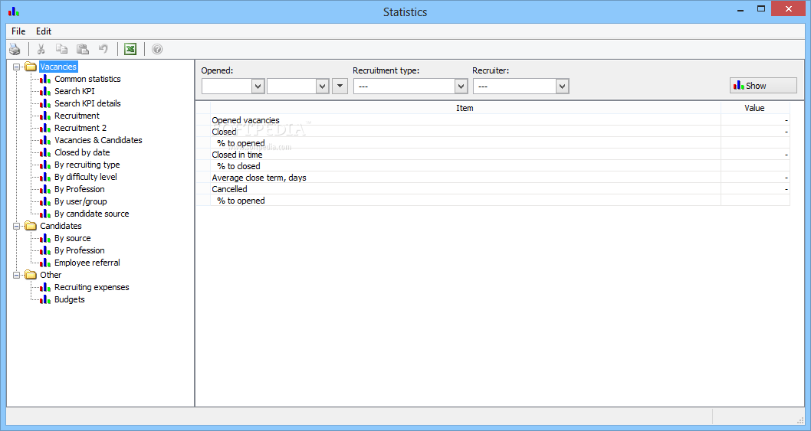
Task: Open Recruiting expenses report
Action: 91,287
